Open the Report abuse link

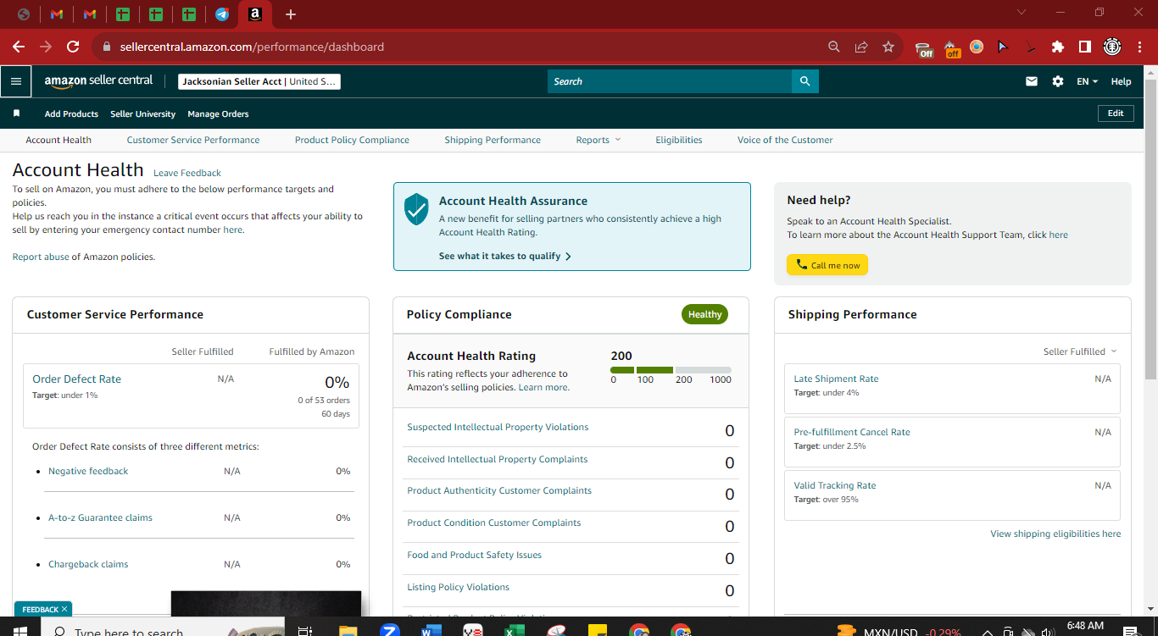[41, 257]
